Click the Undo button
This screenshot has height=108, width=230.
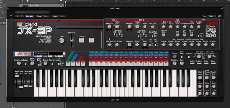[x=55, y=16]
